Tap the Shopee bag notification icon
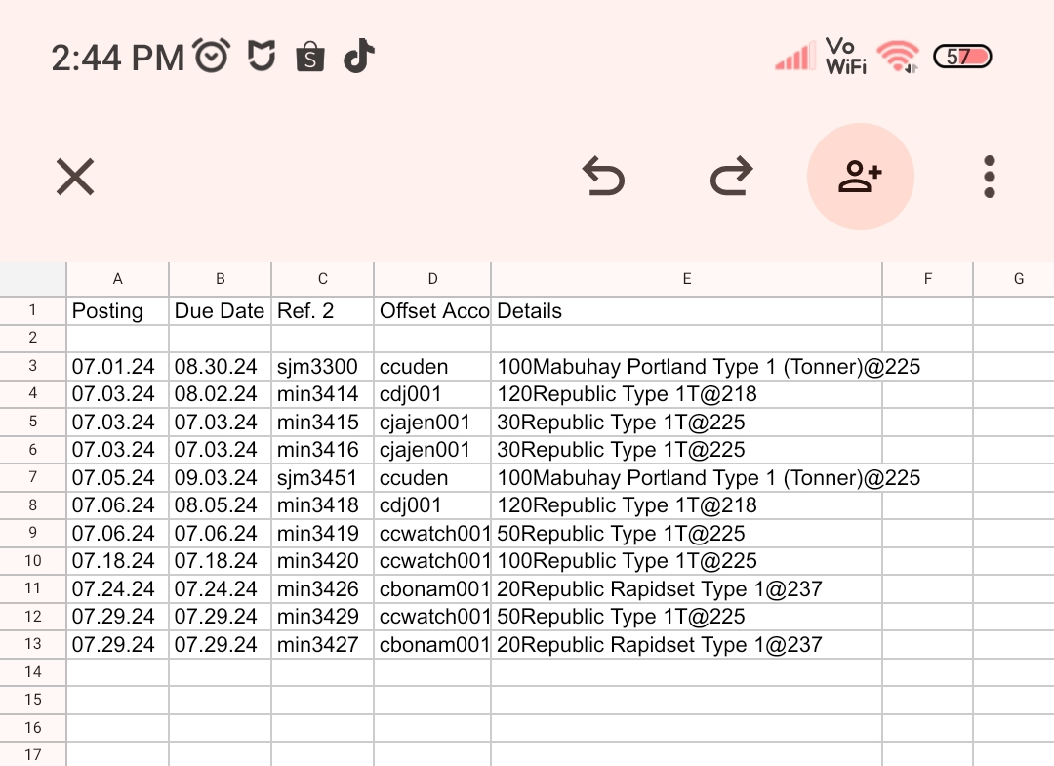The image size is (1054, 766). [310, 57]
